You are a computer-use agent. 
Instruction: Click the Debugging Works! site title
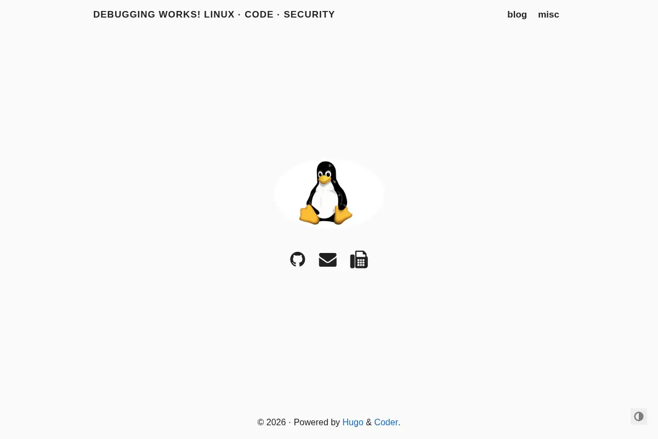pos(214,15)
